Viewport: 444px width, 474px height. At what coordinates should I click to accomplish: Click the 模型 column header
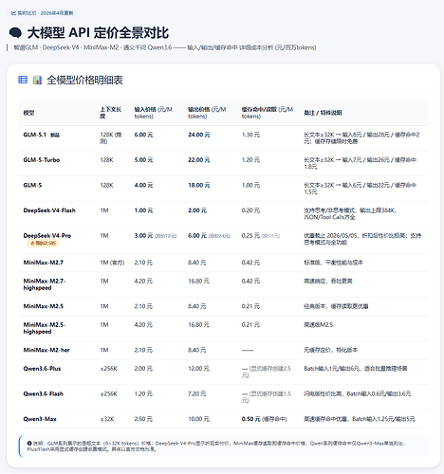pos(28,113)
